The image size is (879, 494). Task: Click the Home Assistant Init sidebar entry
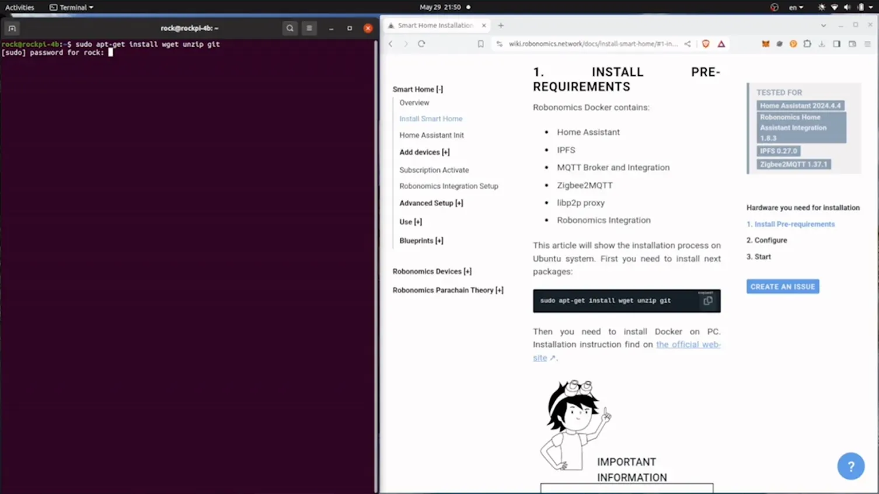point(431,135)
